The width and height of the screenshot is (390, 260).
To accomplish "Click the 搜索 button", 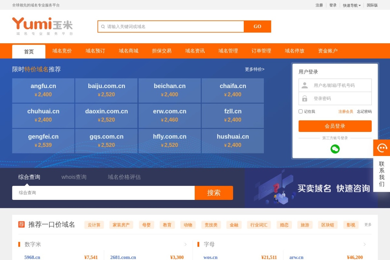I will point(214,193).
